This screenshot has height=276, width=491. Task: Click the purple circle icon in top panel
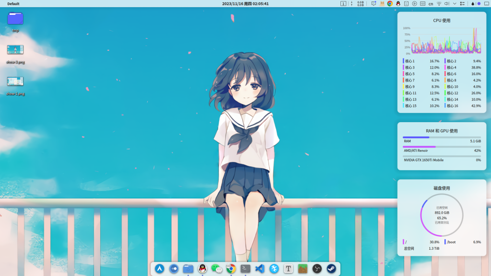pyautogui.click(x=479, y=4)
